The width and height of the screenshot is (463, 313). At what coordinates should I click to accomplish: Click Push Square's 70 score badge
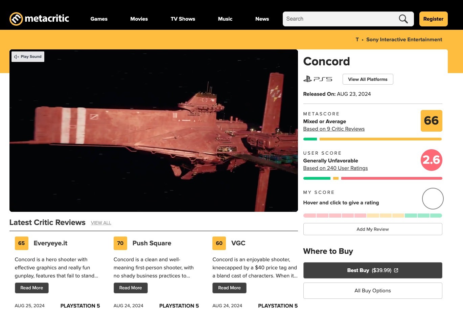coord(120,243)
